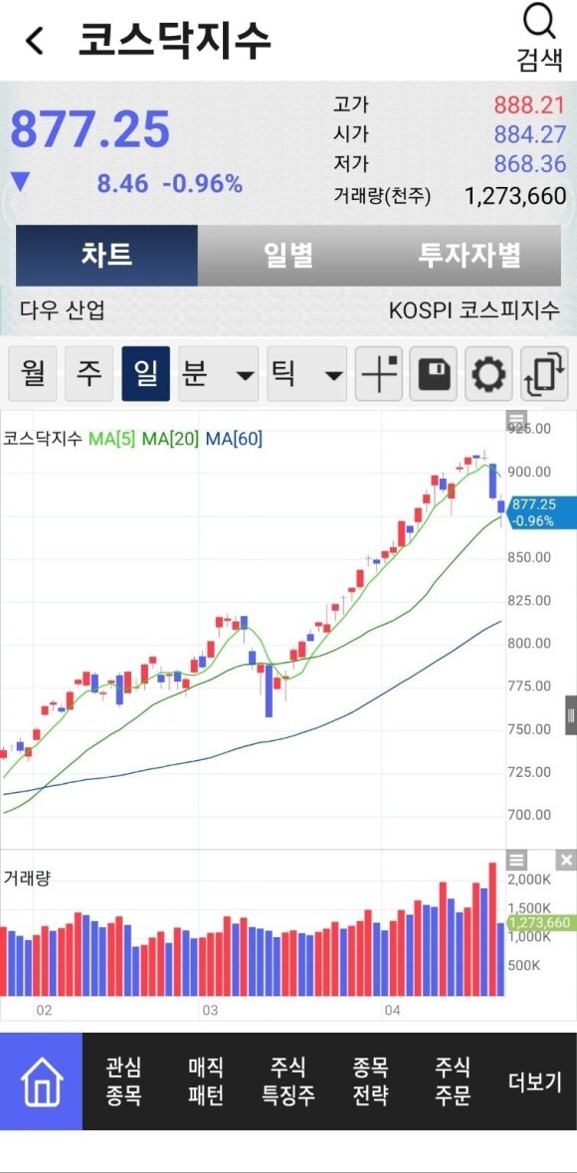This screenshot has width=577, height=1173.
Task: Tap the KOSPI 코스피지수 link
Action: (x=474, y=310)
